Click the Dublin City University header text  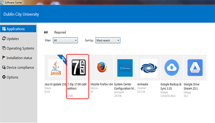point(21,14)
